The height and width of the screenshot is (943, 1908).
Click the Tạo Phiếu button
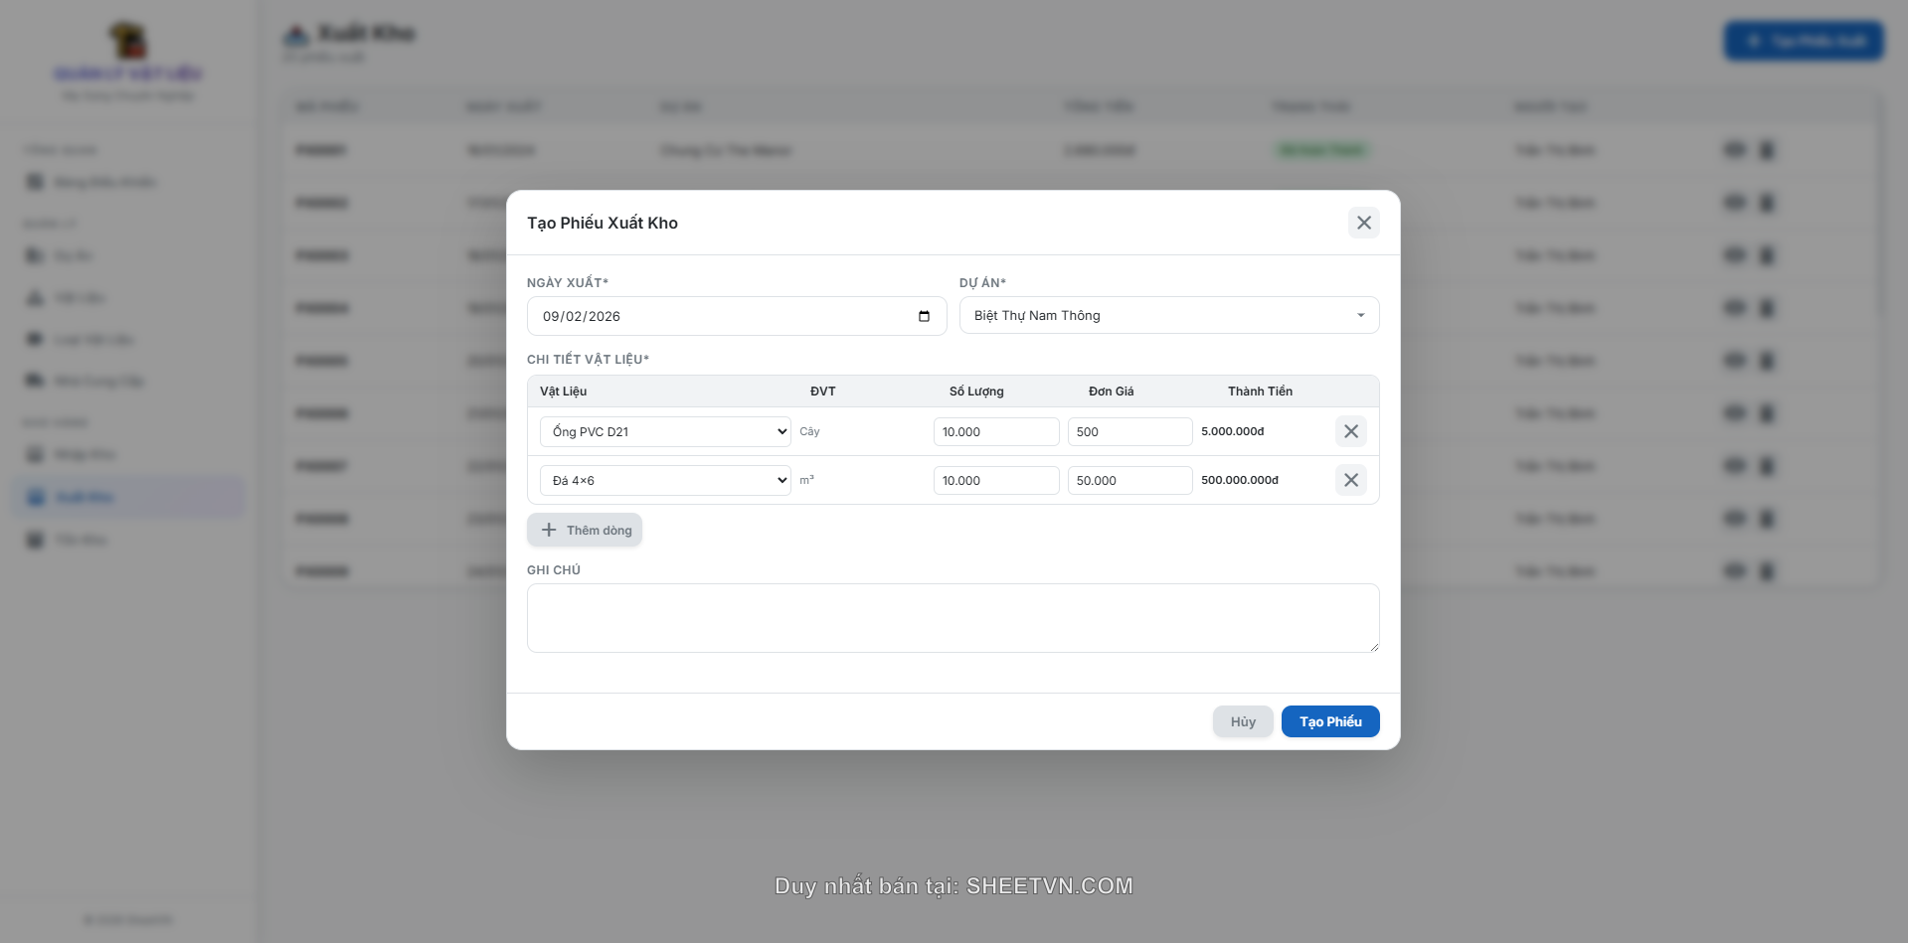point(1330,721)
